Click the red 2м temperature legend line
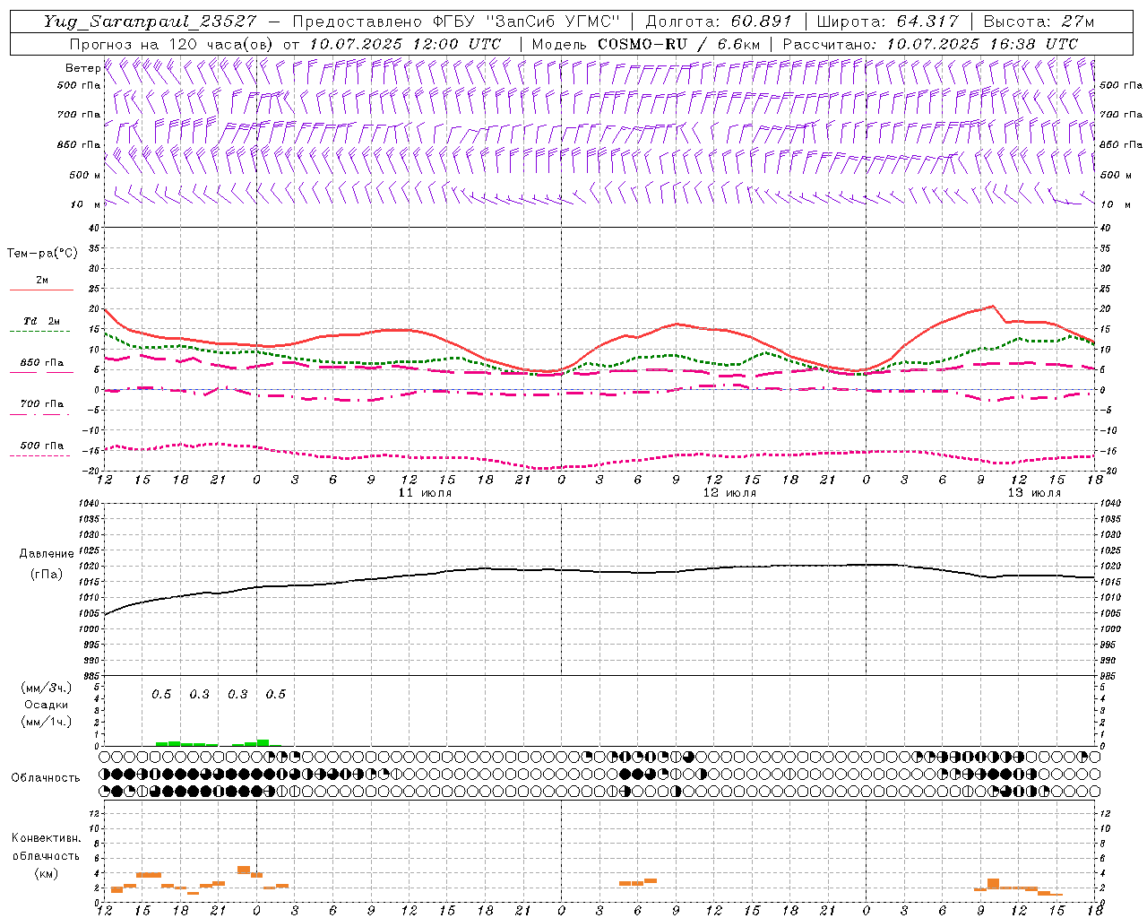 (x=41, y=290)
